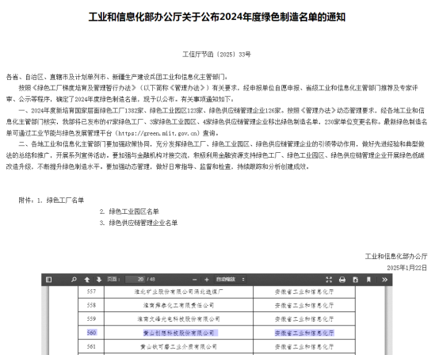Viewport: 439px width, 355px height.
Task: Open the find-in-document search tool
Action: 74,280
